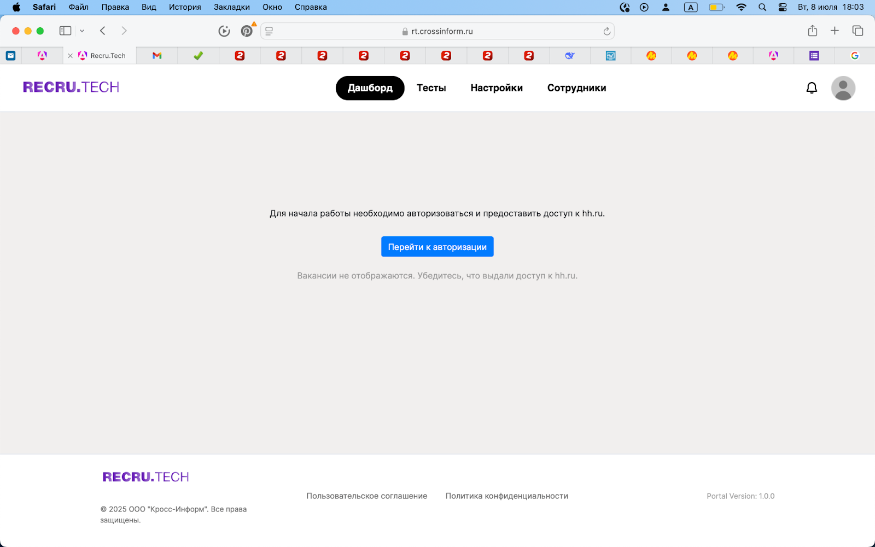Open Spotlight search in the menu bar
This screenshot has width=875, height=547.
[762, 7]
